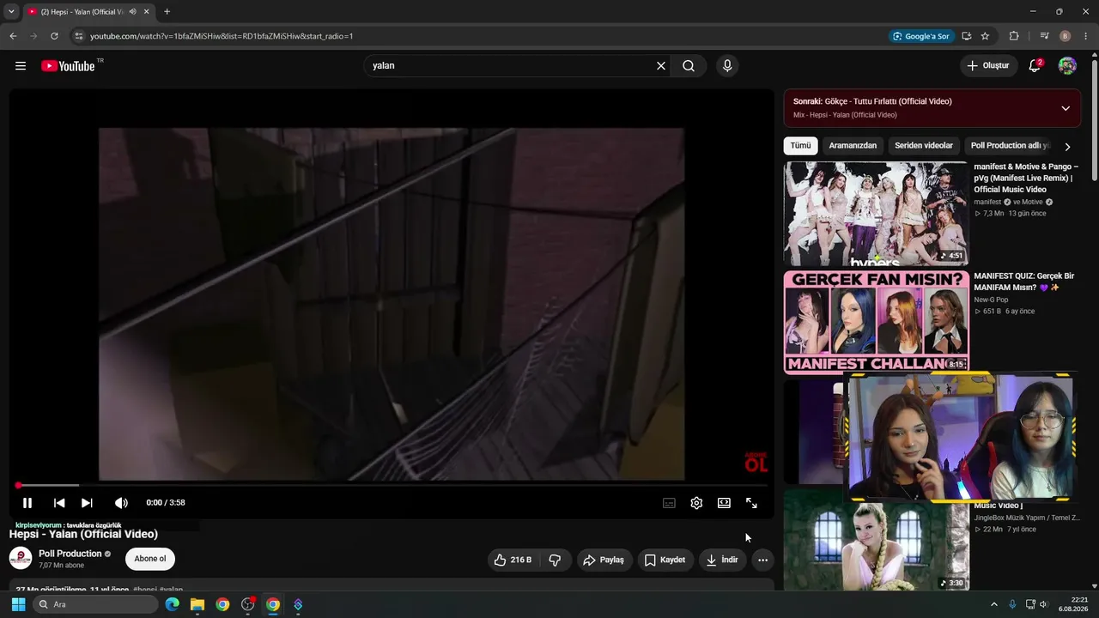The image size is (1099, 618).
Task: Open the Chrome profile avatar
Action: (x=1065, y=36)
